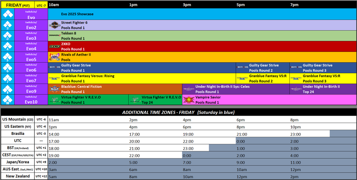The width and height of the screenshot is (357, 180).
Task: Click the Guilty Gear logo for Pools Round 2
Action: click(x=242, y=68)
